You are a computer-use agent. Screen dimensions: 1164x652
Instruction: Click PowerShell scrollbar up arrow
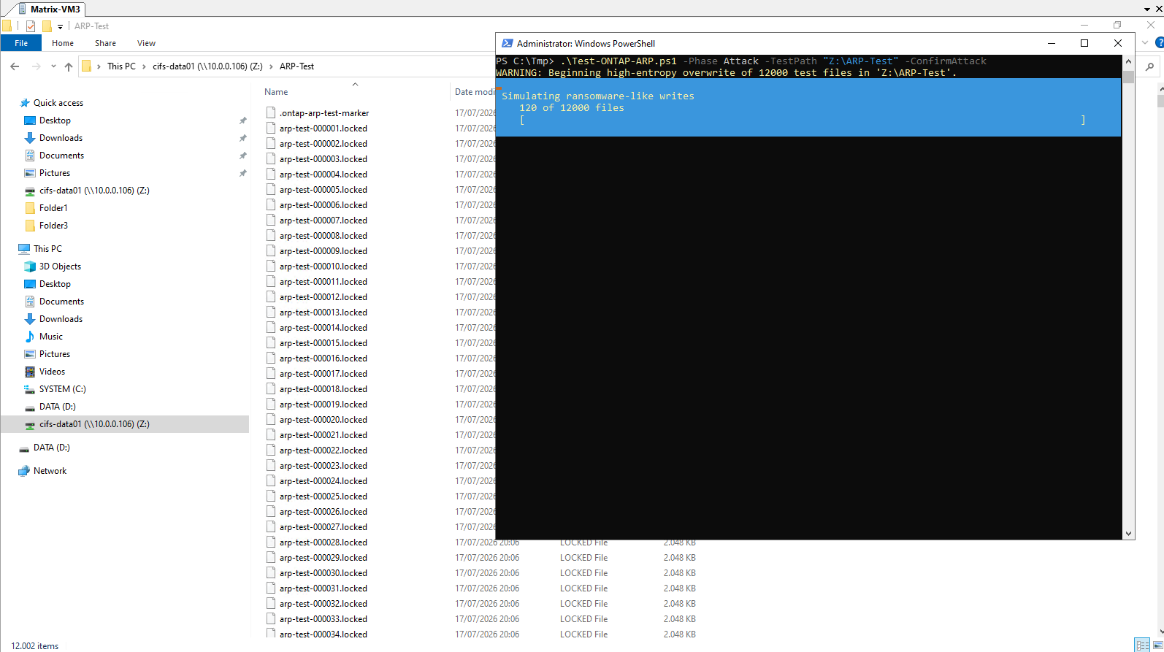click(x=1129, y=61)
